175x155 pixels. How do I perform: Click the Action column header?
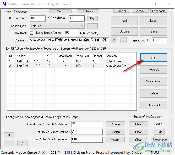pyautogui.click(x=24, y=56)
